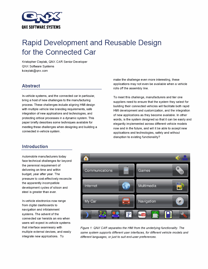Open the Navigation menu button
The width and height of the screenshot is (208, 269).
[x=162, y=201]
